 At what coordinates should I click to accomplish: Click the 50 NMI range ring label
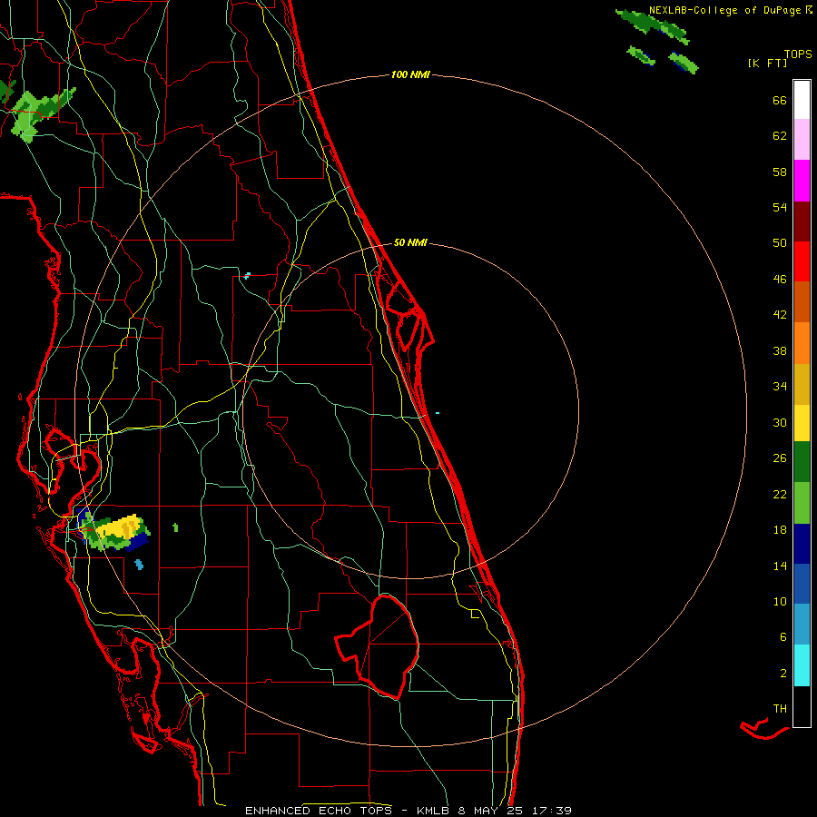(x=410, y=242)
